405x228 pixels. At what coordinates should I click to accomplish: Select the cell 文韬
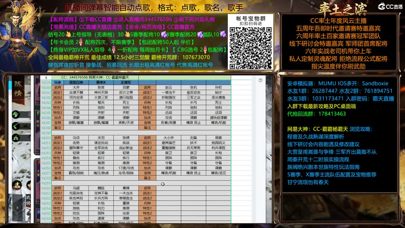point(76,112)
